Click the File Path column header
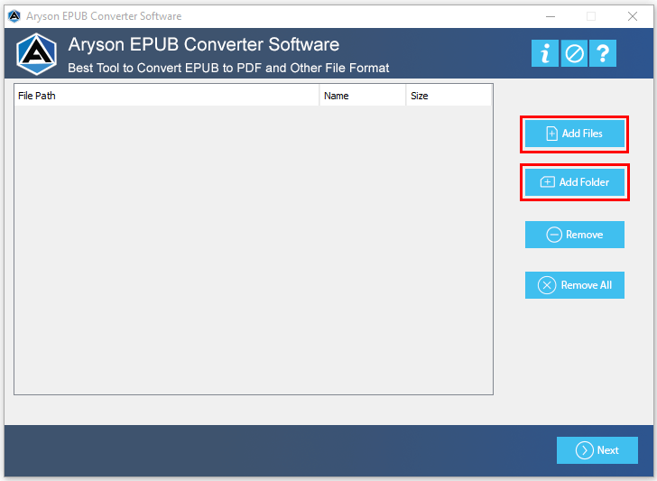 [x=167, y=96]
